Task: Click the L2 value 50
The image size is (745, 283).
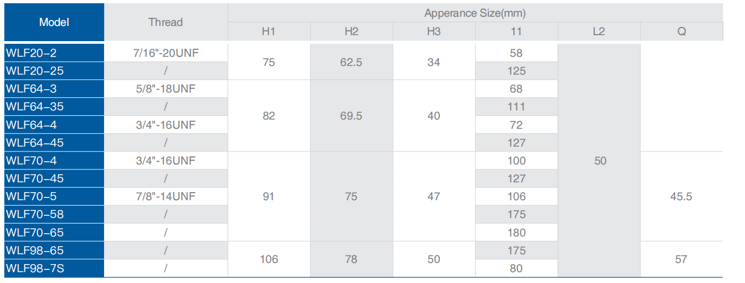Action: click(x=600, y=161)
